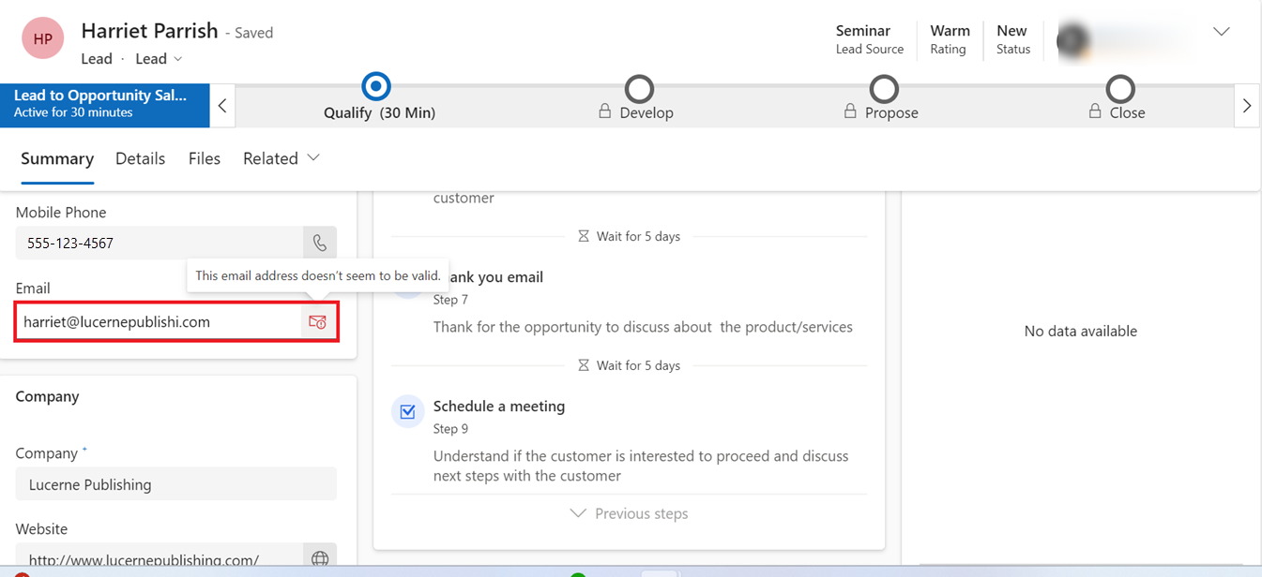Screen dimensions: 1262x577
Task: Go to previous process stage arrow
Action: (x=222, y=106)
